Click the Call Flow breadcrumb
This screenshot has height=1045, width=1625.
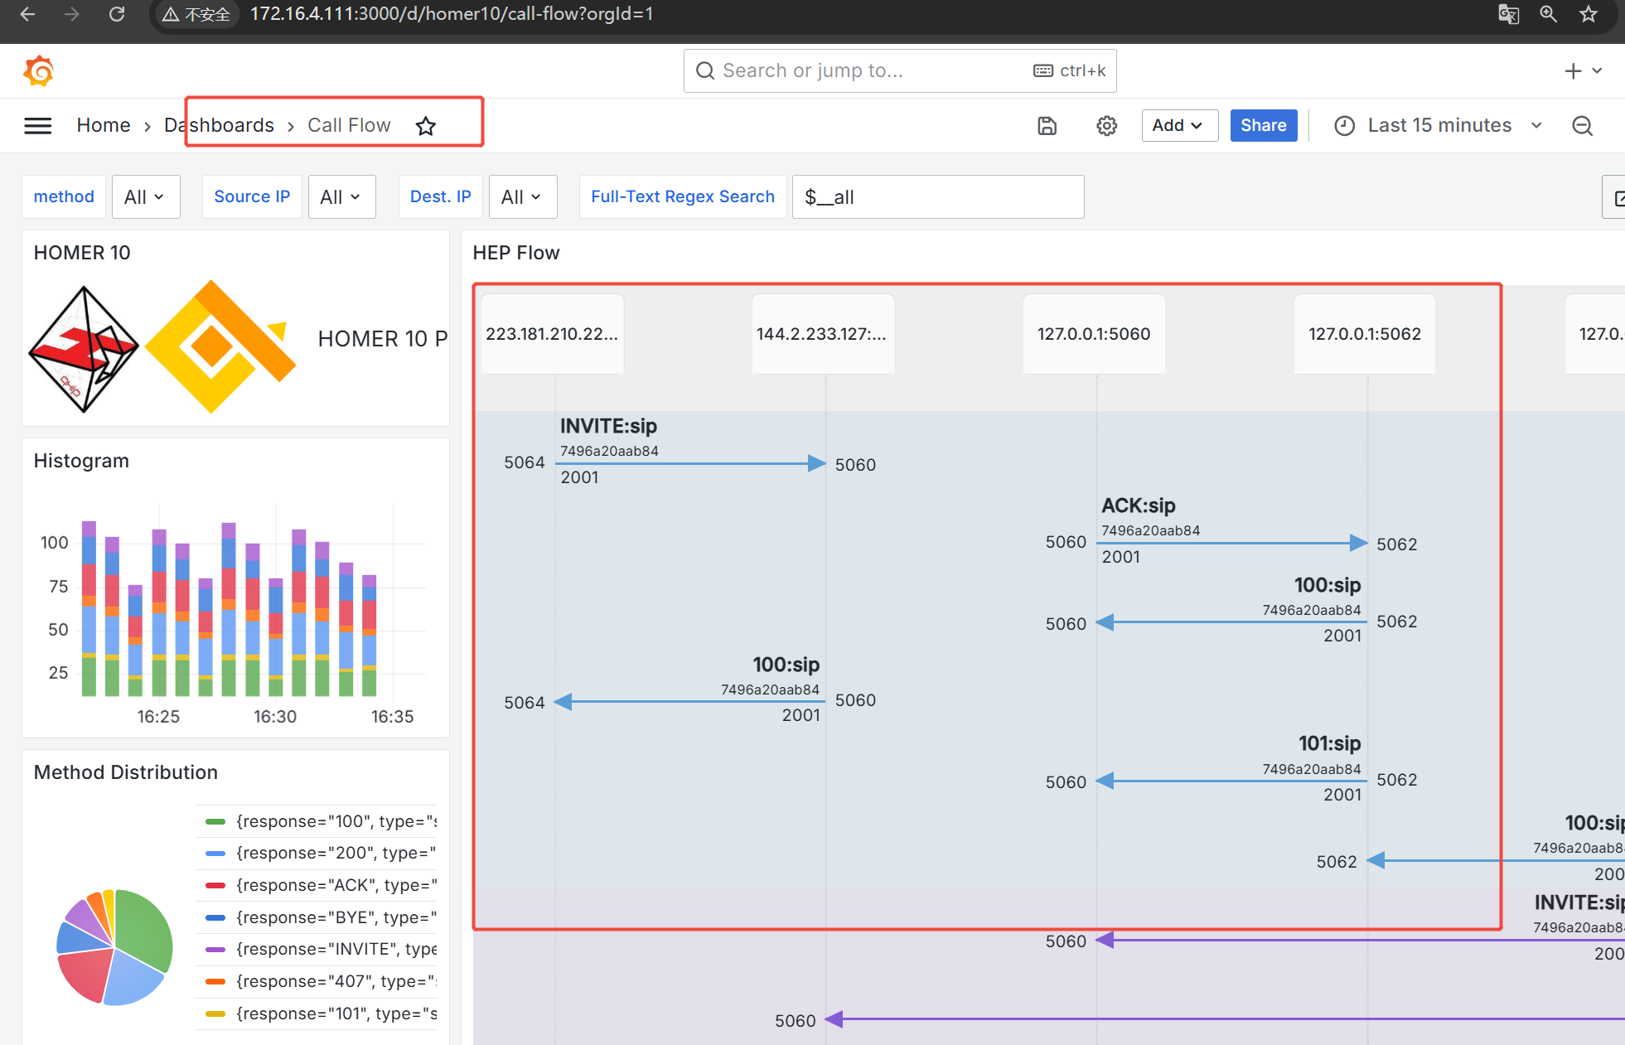[349, 125]
